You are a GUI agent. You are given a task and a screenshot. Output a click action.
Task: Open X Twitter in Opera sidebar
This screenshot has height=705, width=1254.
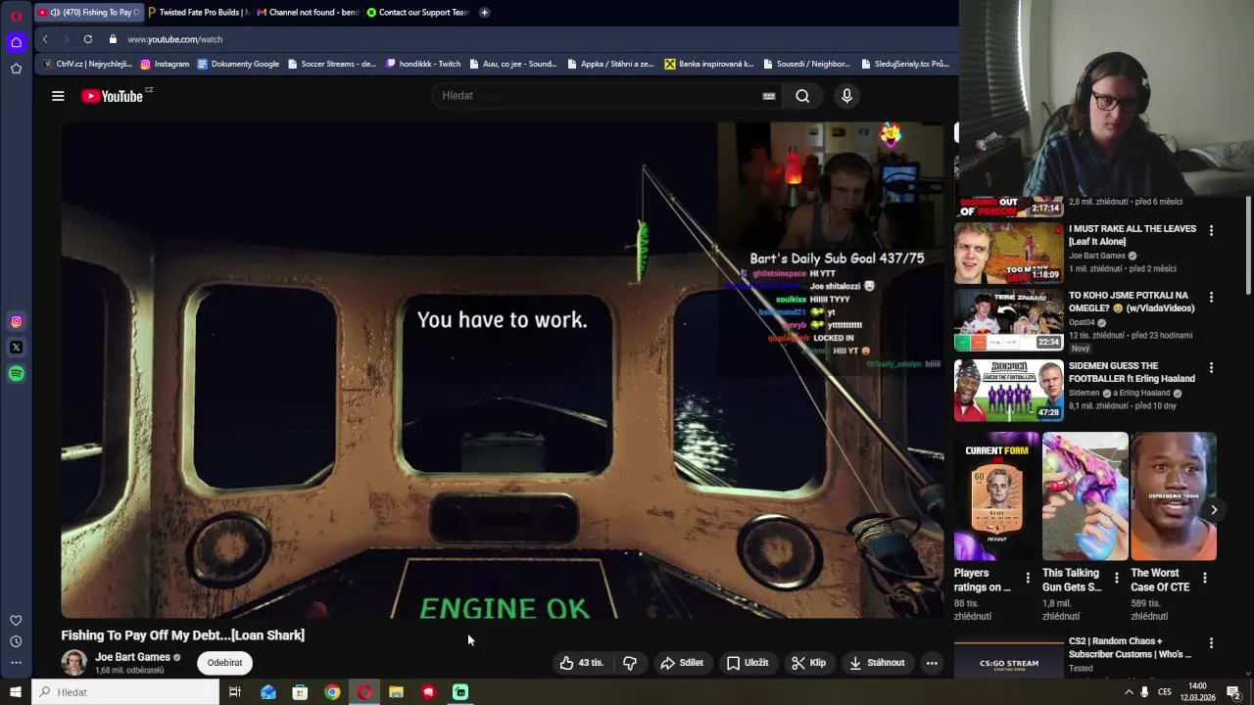pyautogui.click(x=16, y=348)
